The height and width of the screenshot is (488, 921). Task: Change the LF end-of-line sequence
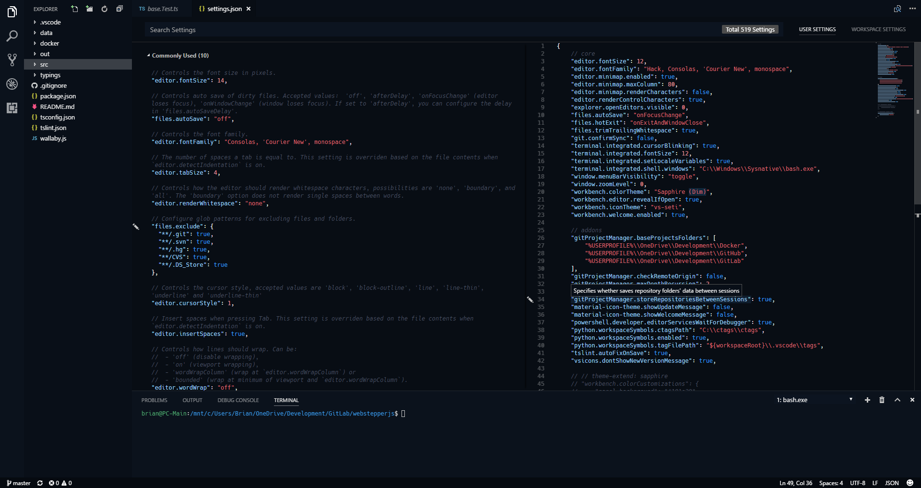tap(875, 483)
